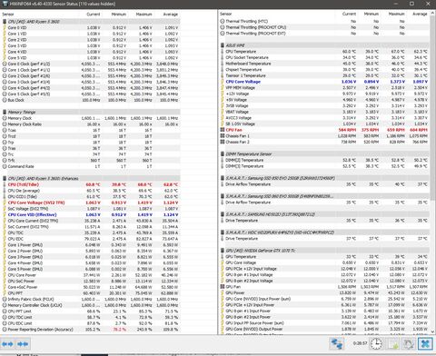Click the right pane vertical scrollbar

[x=432, y=173]
